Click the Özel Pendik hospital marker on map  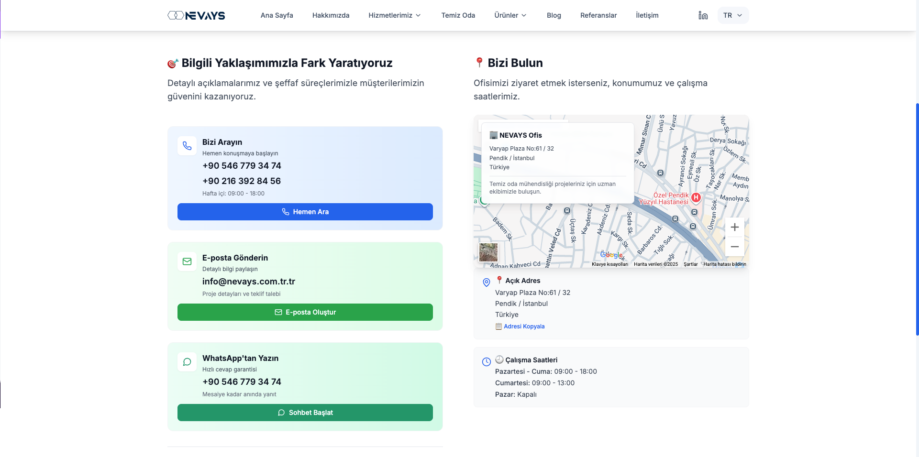pyautogui.click(x=696, y=197)
